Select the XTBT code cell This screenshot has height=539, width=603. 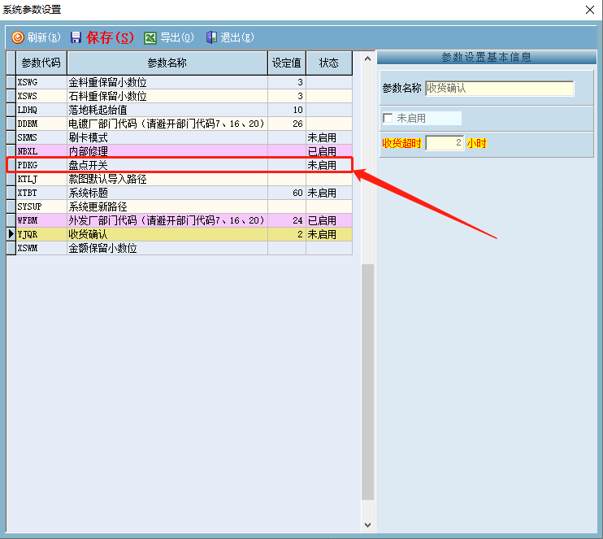41,193
